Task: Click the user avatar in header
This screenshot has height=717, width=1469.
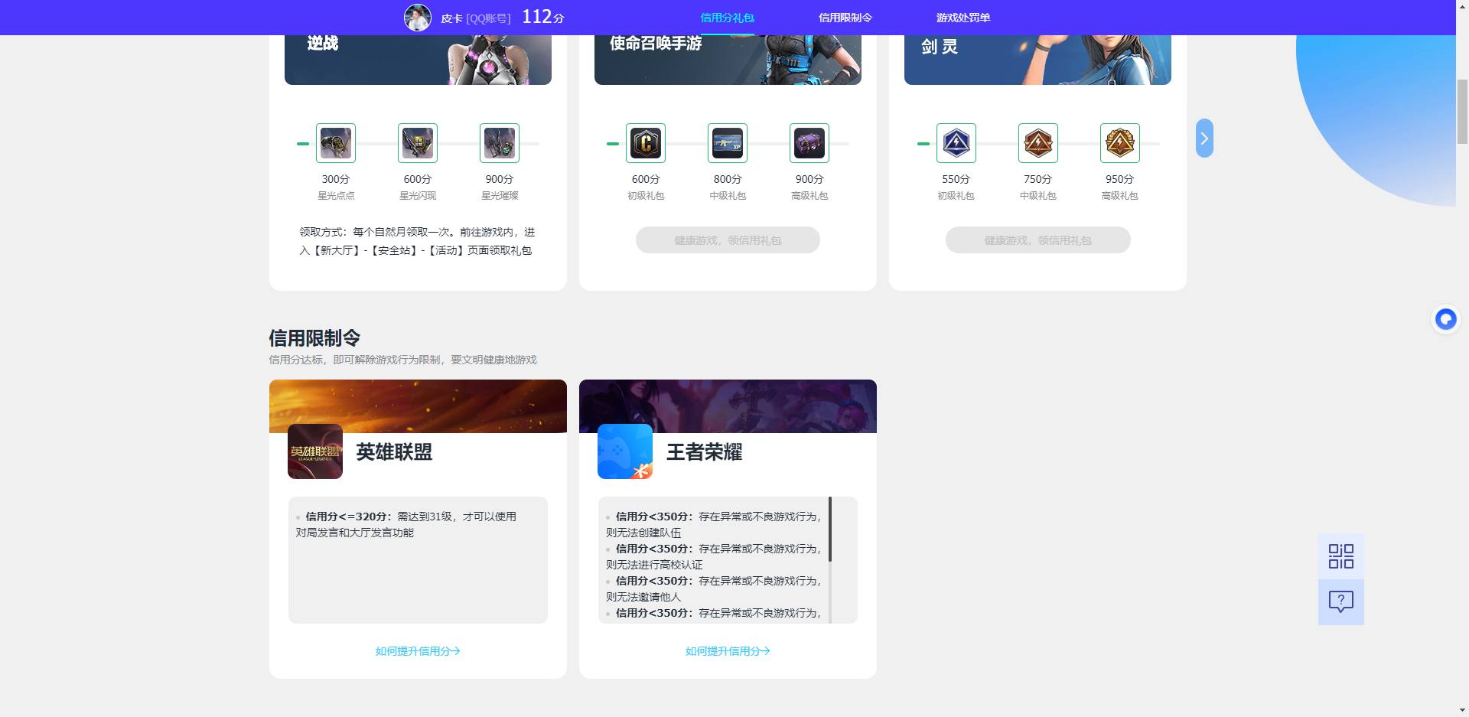Action: coord(418,17)
